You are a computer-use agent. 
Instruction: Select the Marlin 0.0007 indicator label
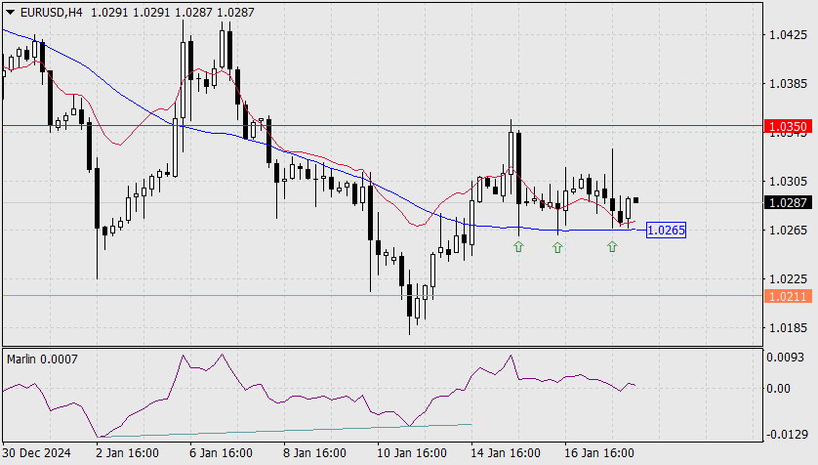point(42,359)
